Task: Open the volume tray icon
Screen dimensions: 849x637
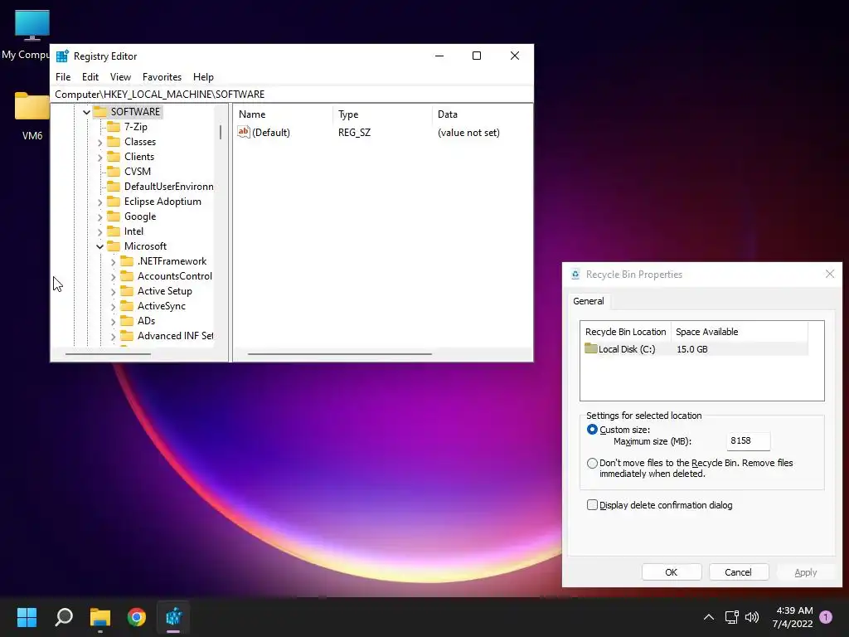Action: [751, 617]
